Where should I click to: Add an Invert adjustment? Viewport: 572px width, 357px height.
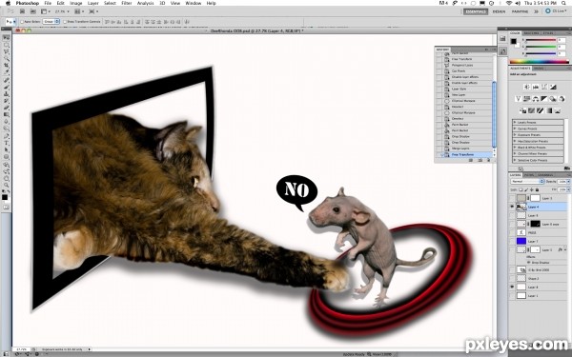(522, 110)
